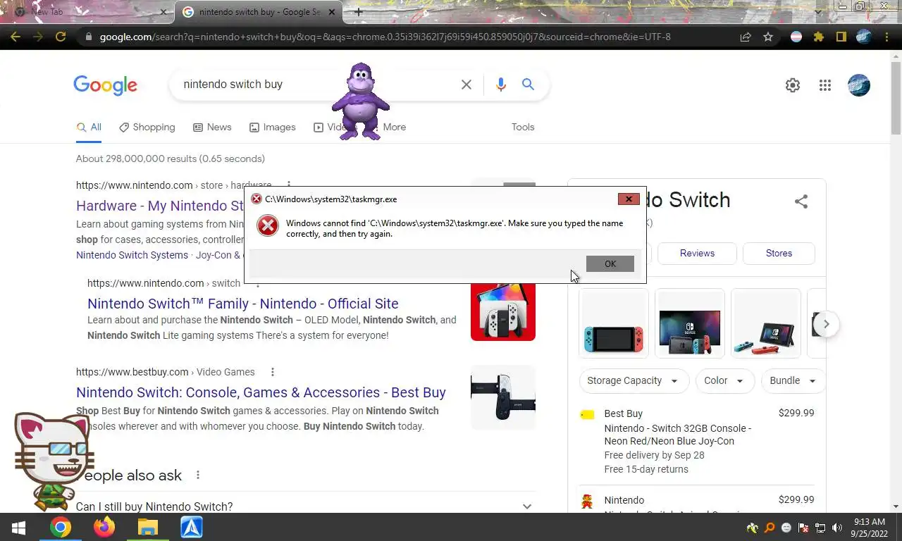Open options for the Best Buy result
The height and width of the screenshot is (541, 902).
[272, 372]
